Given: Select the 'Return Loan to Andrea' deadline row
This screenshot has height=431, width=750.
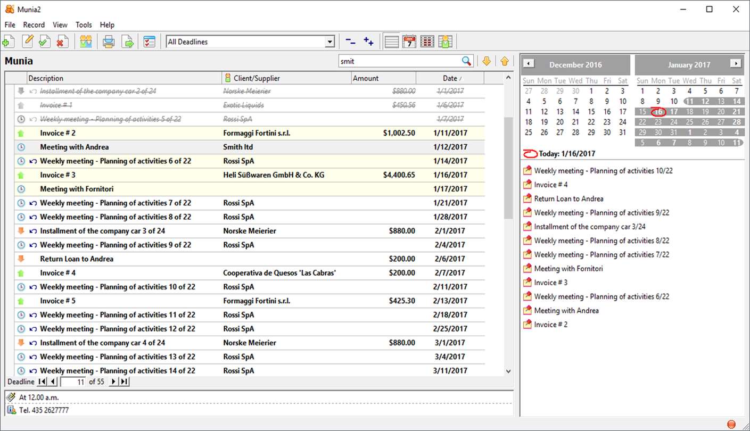Looking at the screenshot, I should point(250,259).
